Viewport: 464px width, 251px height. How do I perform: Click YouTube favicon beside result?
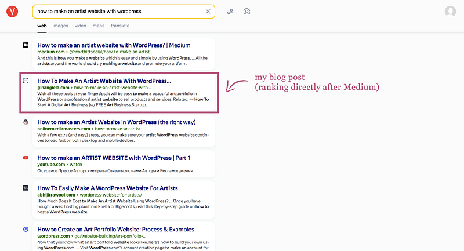(x=26, y=158)
